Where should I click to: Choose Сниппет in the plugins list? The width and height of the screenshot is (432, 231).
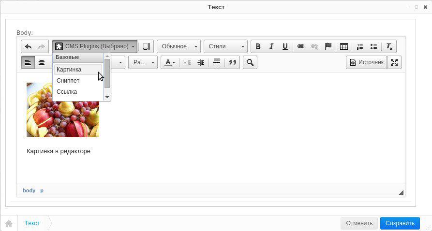[68, 81]
